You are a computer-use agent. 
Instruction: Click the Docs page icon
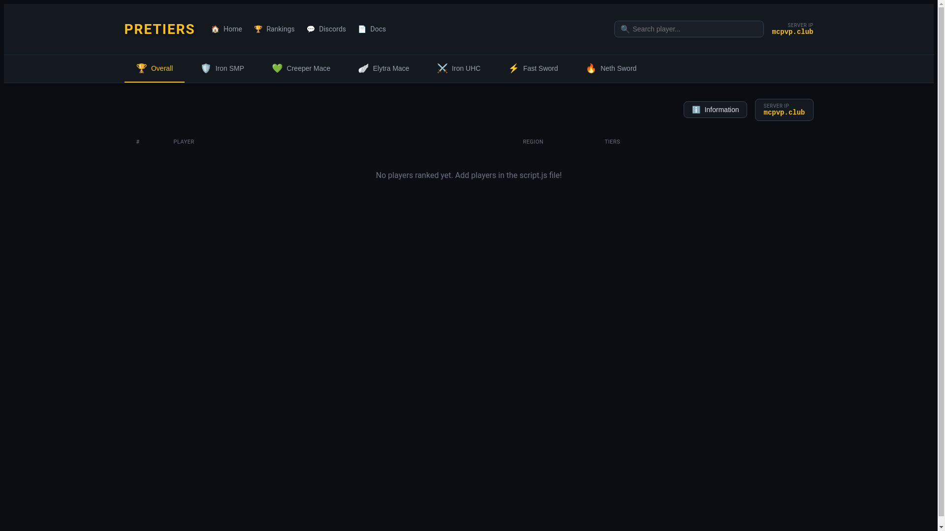362,29
